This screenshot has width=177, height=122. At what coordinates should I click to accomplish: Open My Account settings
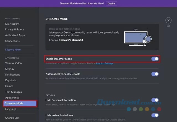pos(12,24)
